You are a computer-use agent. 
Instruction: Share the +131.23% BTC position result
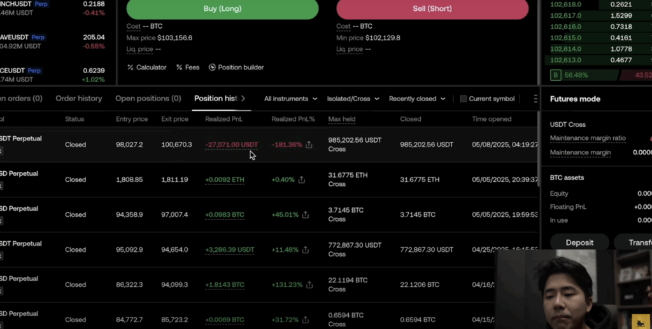(309, 285)
